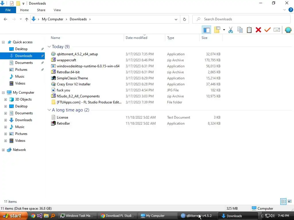
Task: Select Videos under My Computer
Action: [x=20, y=141]
